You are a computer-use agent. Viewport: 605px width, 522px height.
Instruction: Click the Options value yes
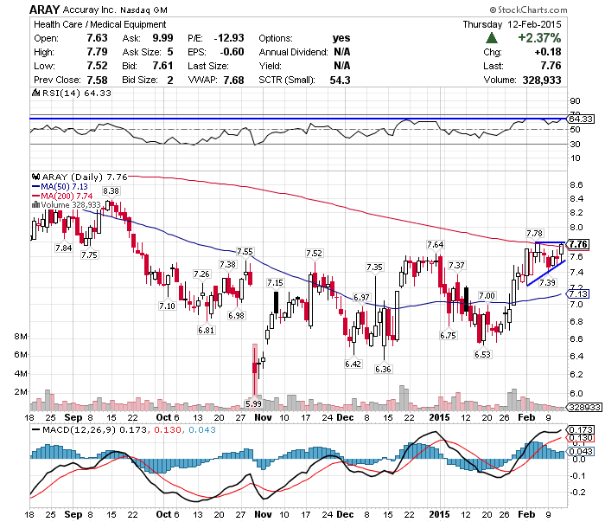tap(341, 38)
